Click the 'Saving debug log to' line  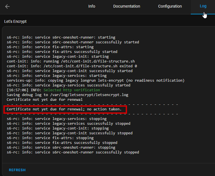point(28,95)
